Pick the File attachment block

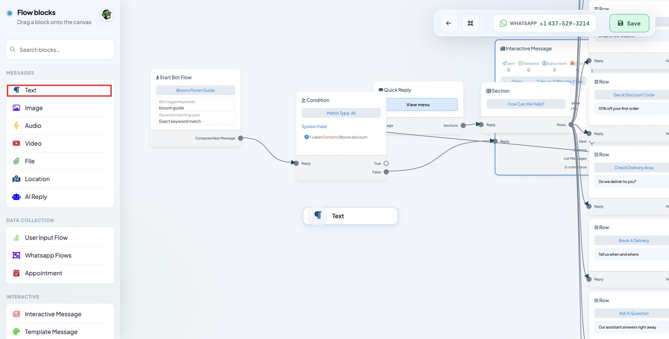click(60, 161)
